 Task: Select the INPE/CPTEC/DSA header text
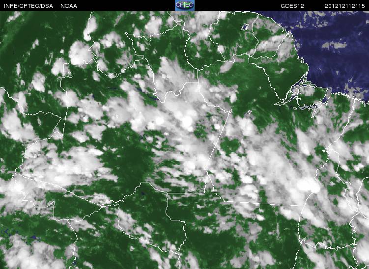click(28, 6)
